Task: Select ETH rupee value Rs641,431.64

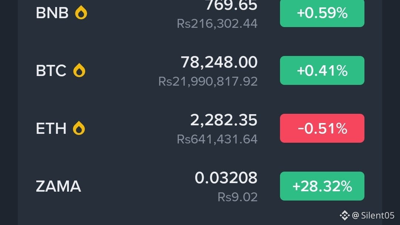Action: coord(217,139)
